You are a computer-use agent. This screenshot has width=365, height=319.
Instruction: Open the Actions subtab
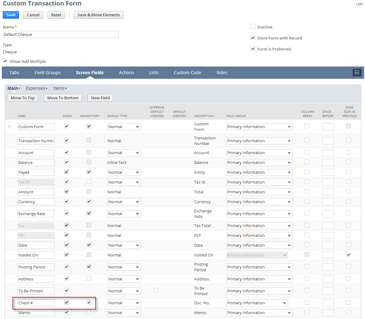pyautogui.click(x=126, y=73)
